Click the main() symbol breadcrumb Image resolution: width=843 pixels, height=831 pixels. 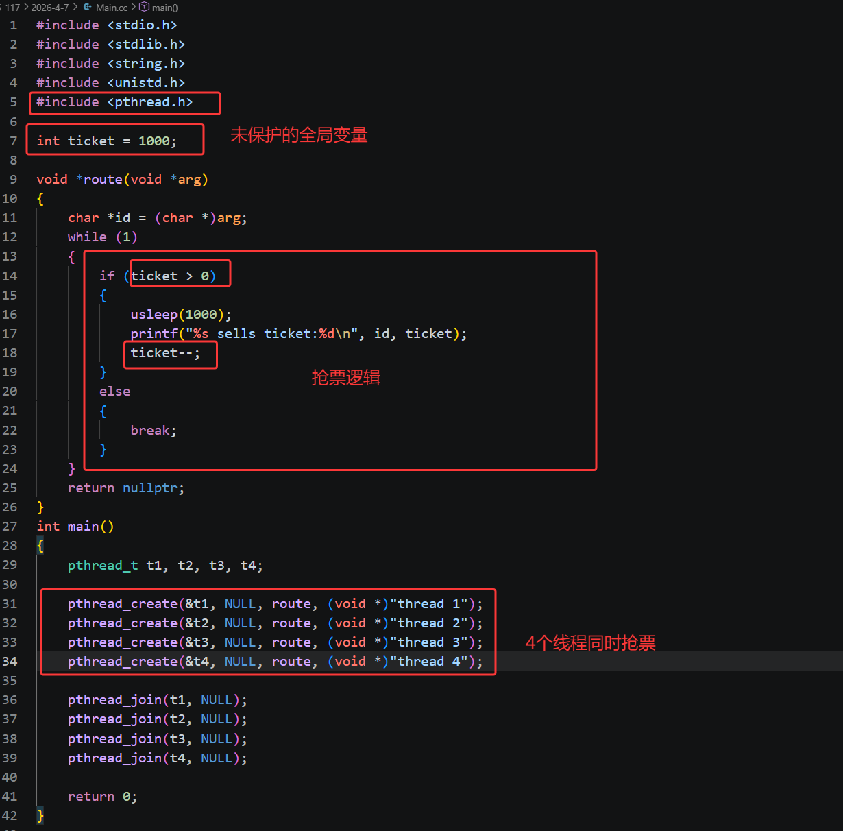point(165,8)
